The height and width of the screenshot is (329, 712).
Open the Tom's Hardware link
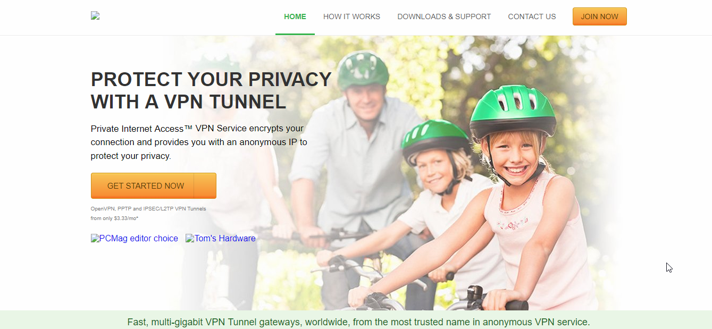221,238
